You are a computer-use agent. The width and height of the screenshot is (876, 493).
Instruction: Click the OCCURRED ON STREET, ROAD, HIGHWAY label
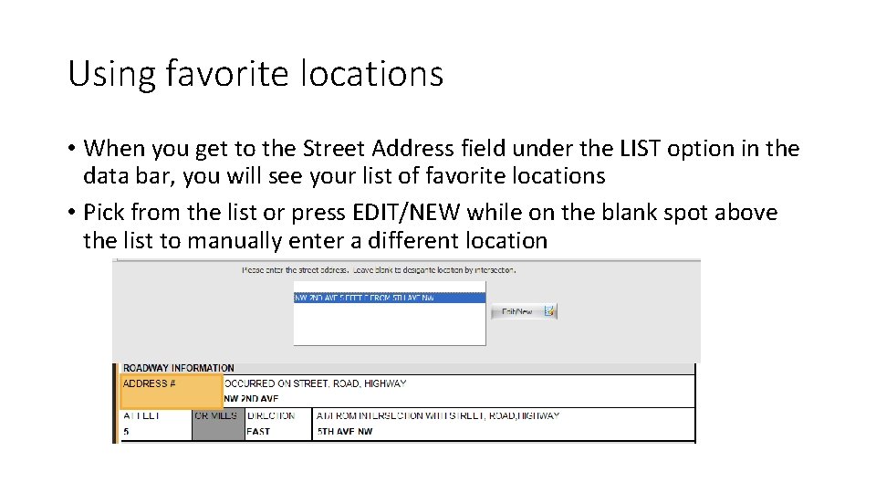[x=315, y=383]
